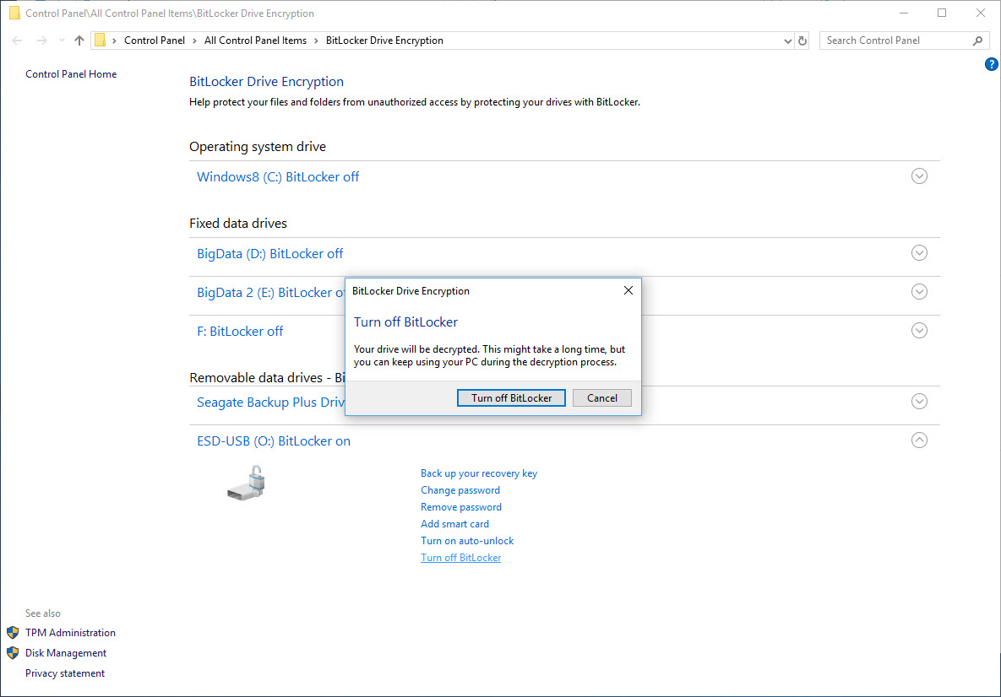Click the Operating system drive heading

258,147
